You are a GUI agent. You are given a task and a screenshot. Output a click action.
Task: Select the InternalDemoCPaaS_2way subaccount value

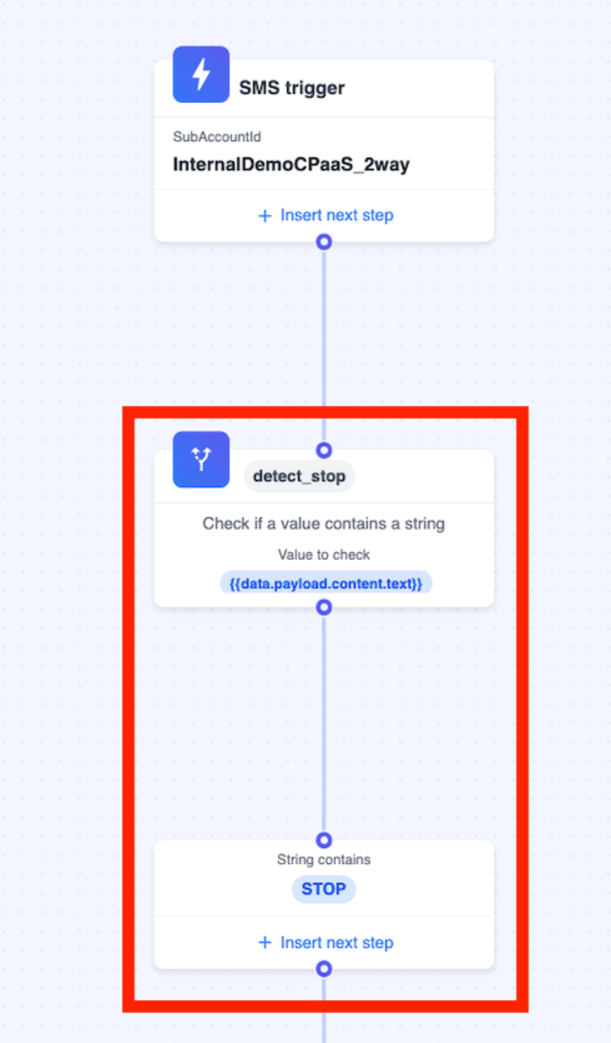click(291, 165)
